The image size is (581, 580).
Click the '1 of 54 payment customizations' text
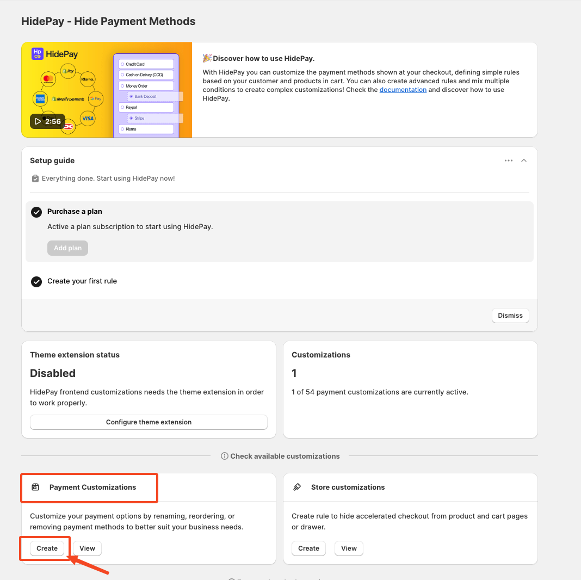380,392
